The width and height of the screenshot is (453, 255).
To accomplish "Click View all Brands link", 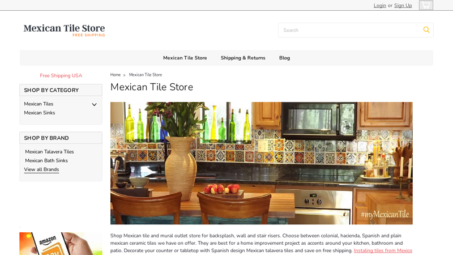I will 41,169.
